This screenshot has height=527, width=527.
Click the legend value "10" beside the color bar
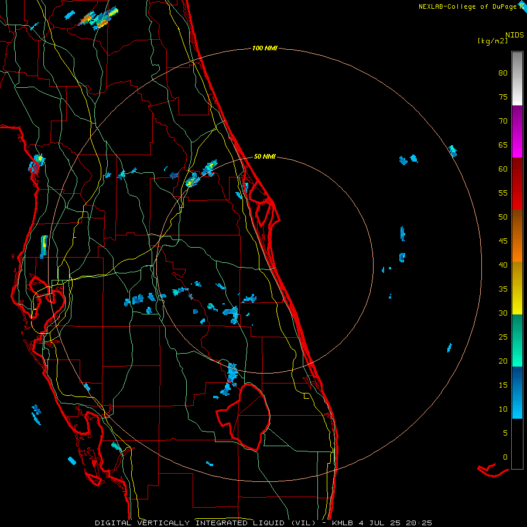(503, 409)
